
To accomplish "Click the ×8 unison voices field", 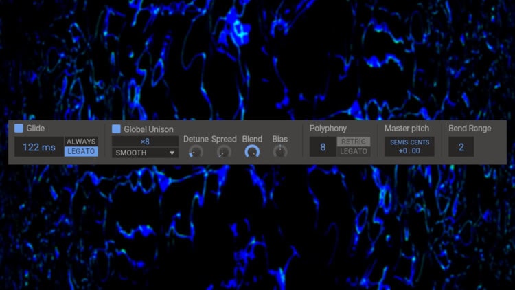I will click(145, 141).
